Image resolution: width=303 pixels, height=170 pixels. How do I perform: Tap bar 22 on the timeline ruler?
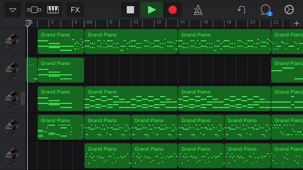coord(276,22)
